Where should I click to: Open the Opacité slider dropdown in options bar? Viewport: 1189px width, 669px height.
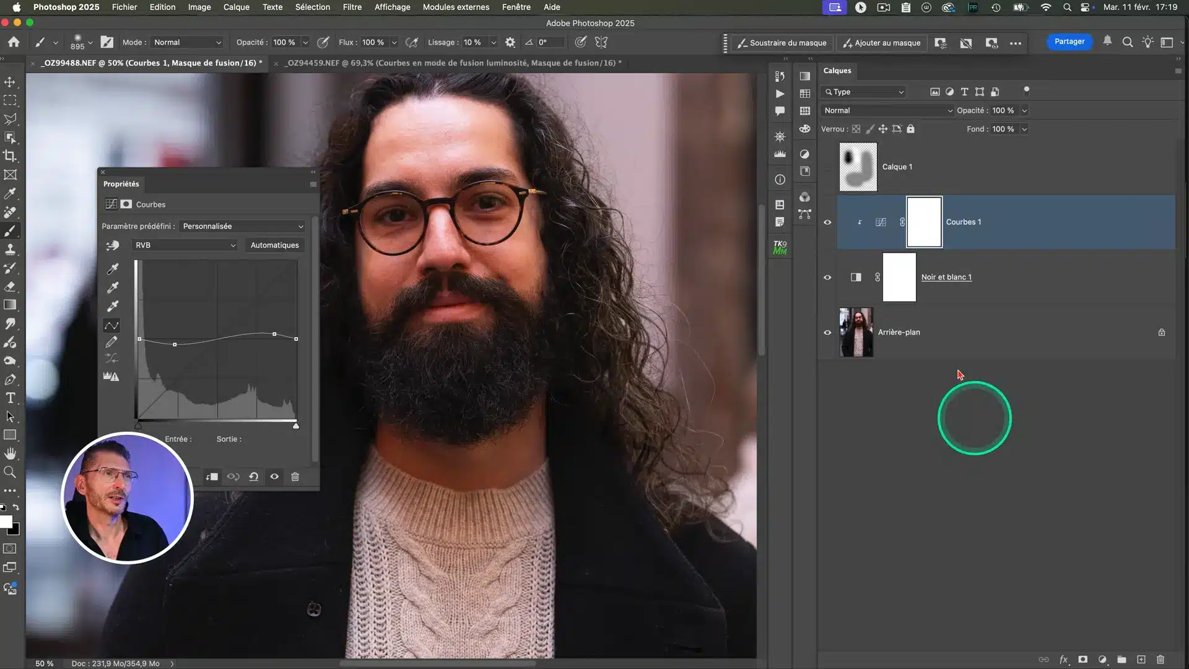305,42
